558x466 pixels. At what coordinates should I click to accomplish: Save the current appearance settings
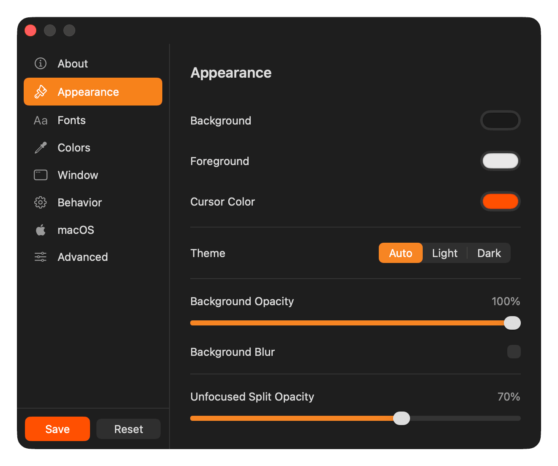(x=57, y=429)
